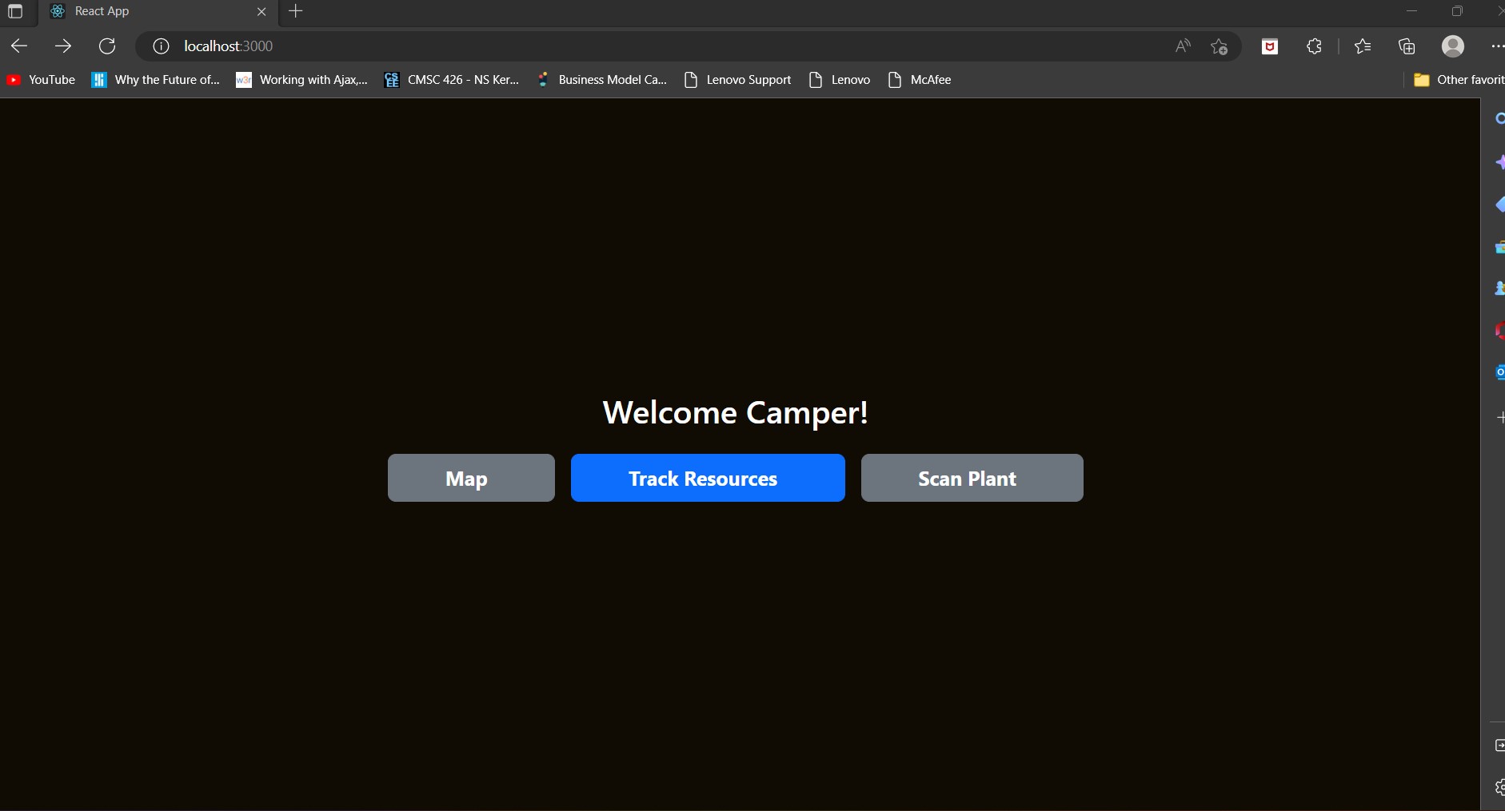This screenshot has width=1505, height=811.
Task: Open Collections in the toolbar
Action: tap(1406, 46)
